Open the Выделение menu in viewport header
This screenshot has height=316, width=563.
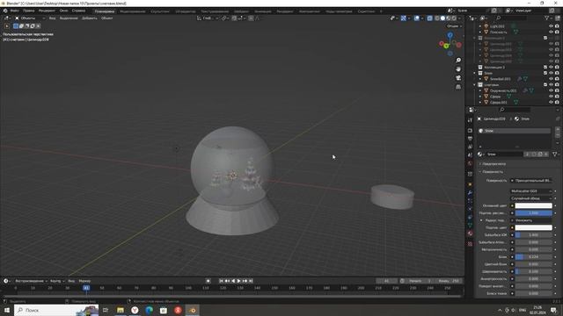(69, 18)
